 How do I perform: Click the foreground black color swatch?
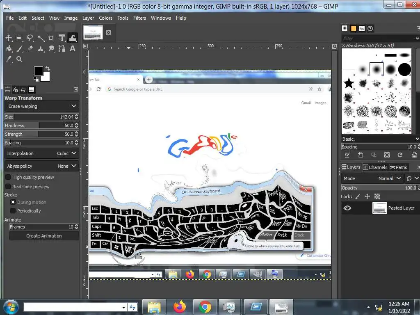[x=38, y=71]
